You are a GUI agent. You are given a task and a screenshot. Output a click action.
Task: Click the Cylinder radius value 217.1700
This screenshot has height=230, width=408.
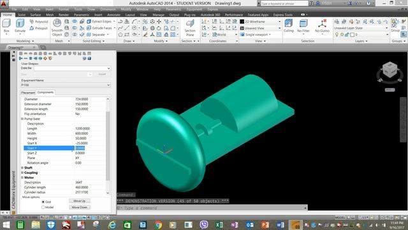pyautogui.click(x=82, y=192)
